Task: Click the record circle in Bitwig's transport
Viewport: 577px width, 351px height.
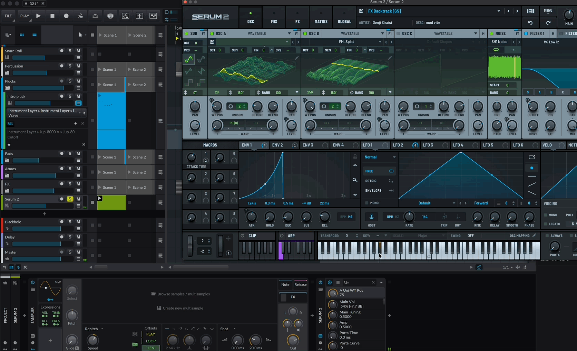Action: (x=66, y=16)
